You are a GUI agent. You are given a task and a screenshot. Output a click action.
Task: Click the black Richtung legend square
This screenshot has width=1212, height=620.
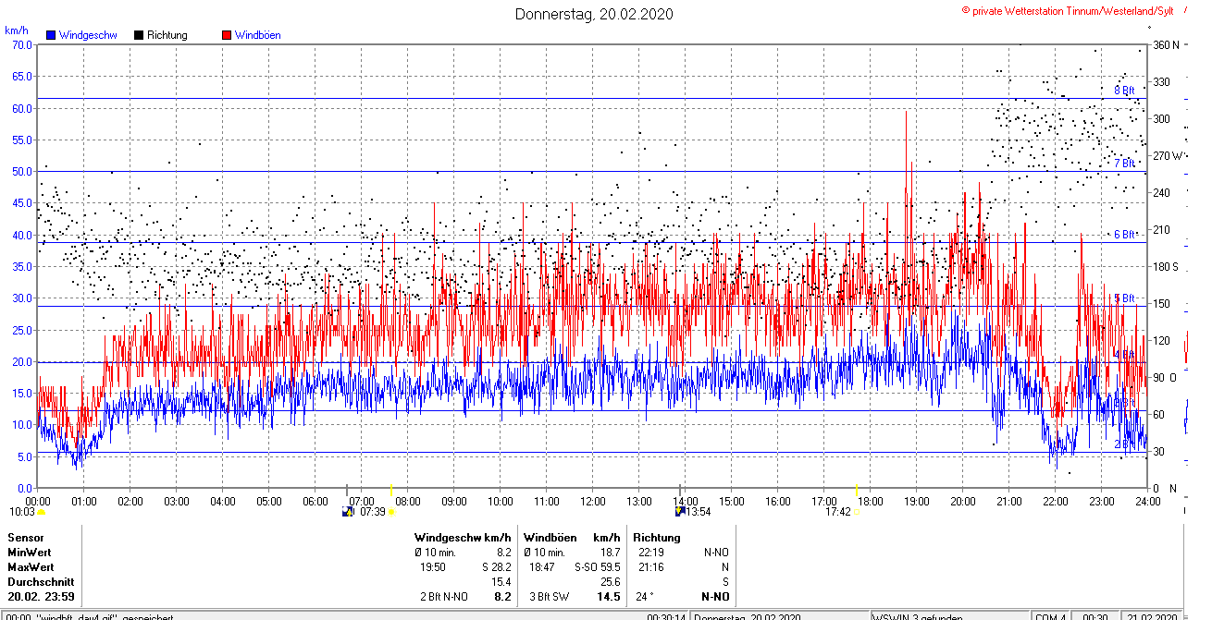139,35
